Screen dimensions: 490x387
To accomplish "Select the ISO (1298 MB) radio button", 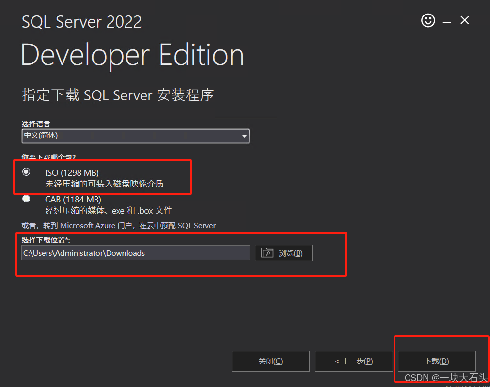I will [26, 172].
